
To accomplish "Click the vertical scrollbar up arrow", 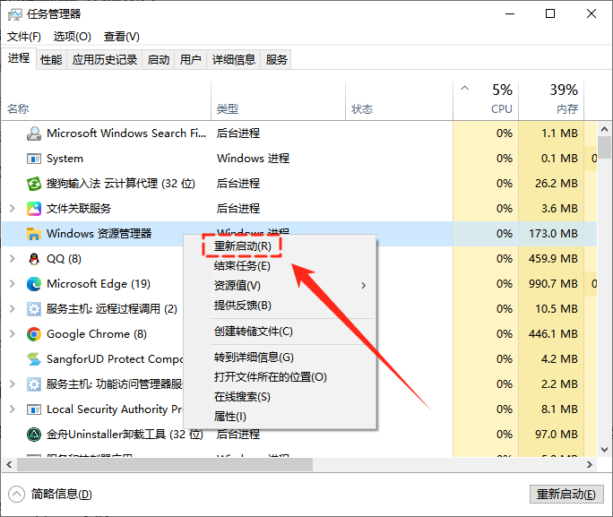I will tap(604, 128).
